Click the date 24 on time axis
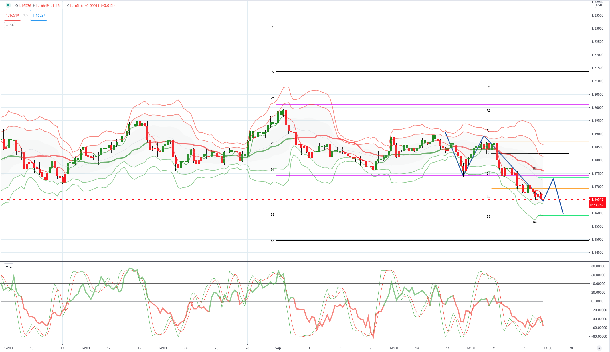 tap(186, 348)
